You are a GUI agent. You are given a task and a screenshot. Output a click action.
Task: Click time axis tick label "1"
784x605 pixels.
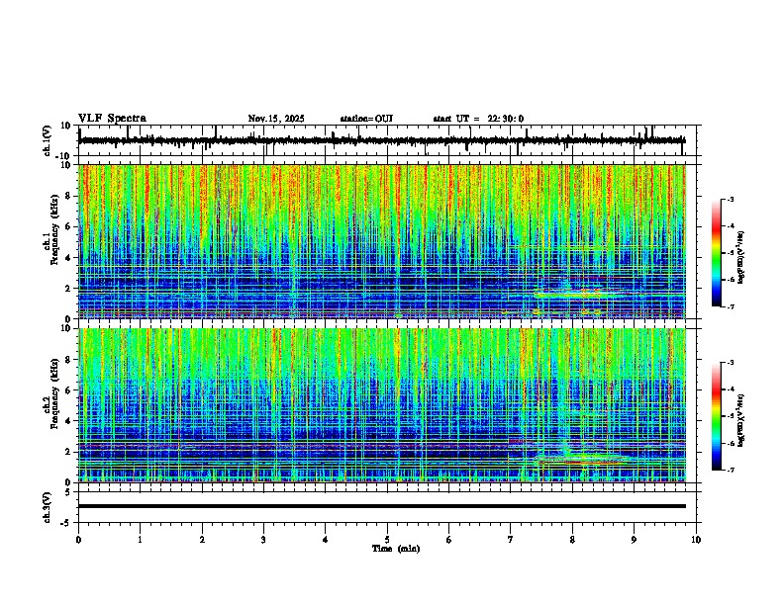tap(140, 540)
